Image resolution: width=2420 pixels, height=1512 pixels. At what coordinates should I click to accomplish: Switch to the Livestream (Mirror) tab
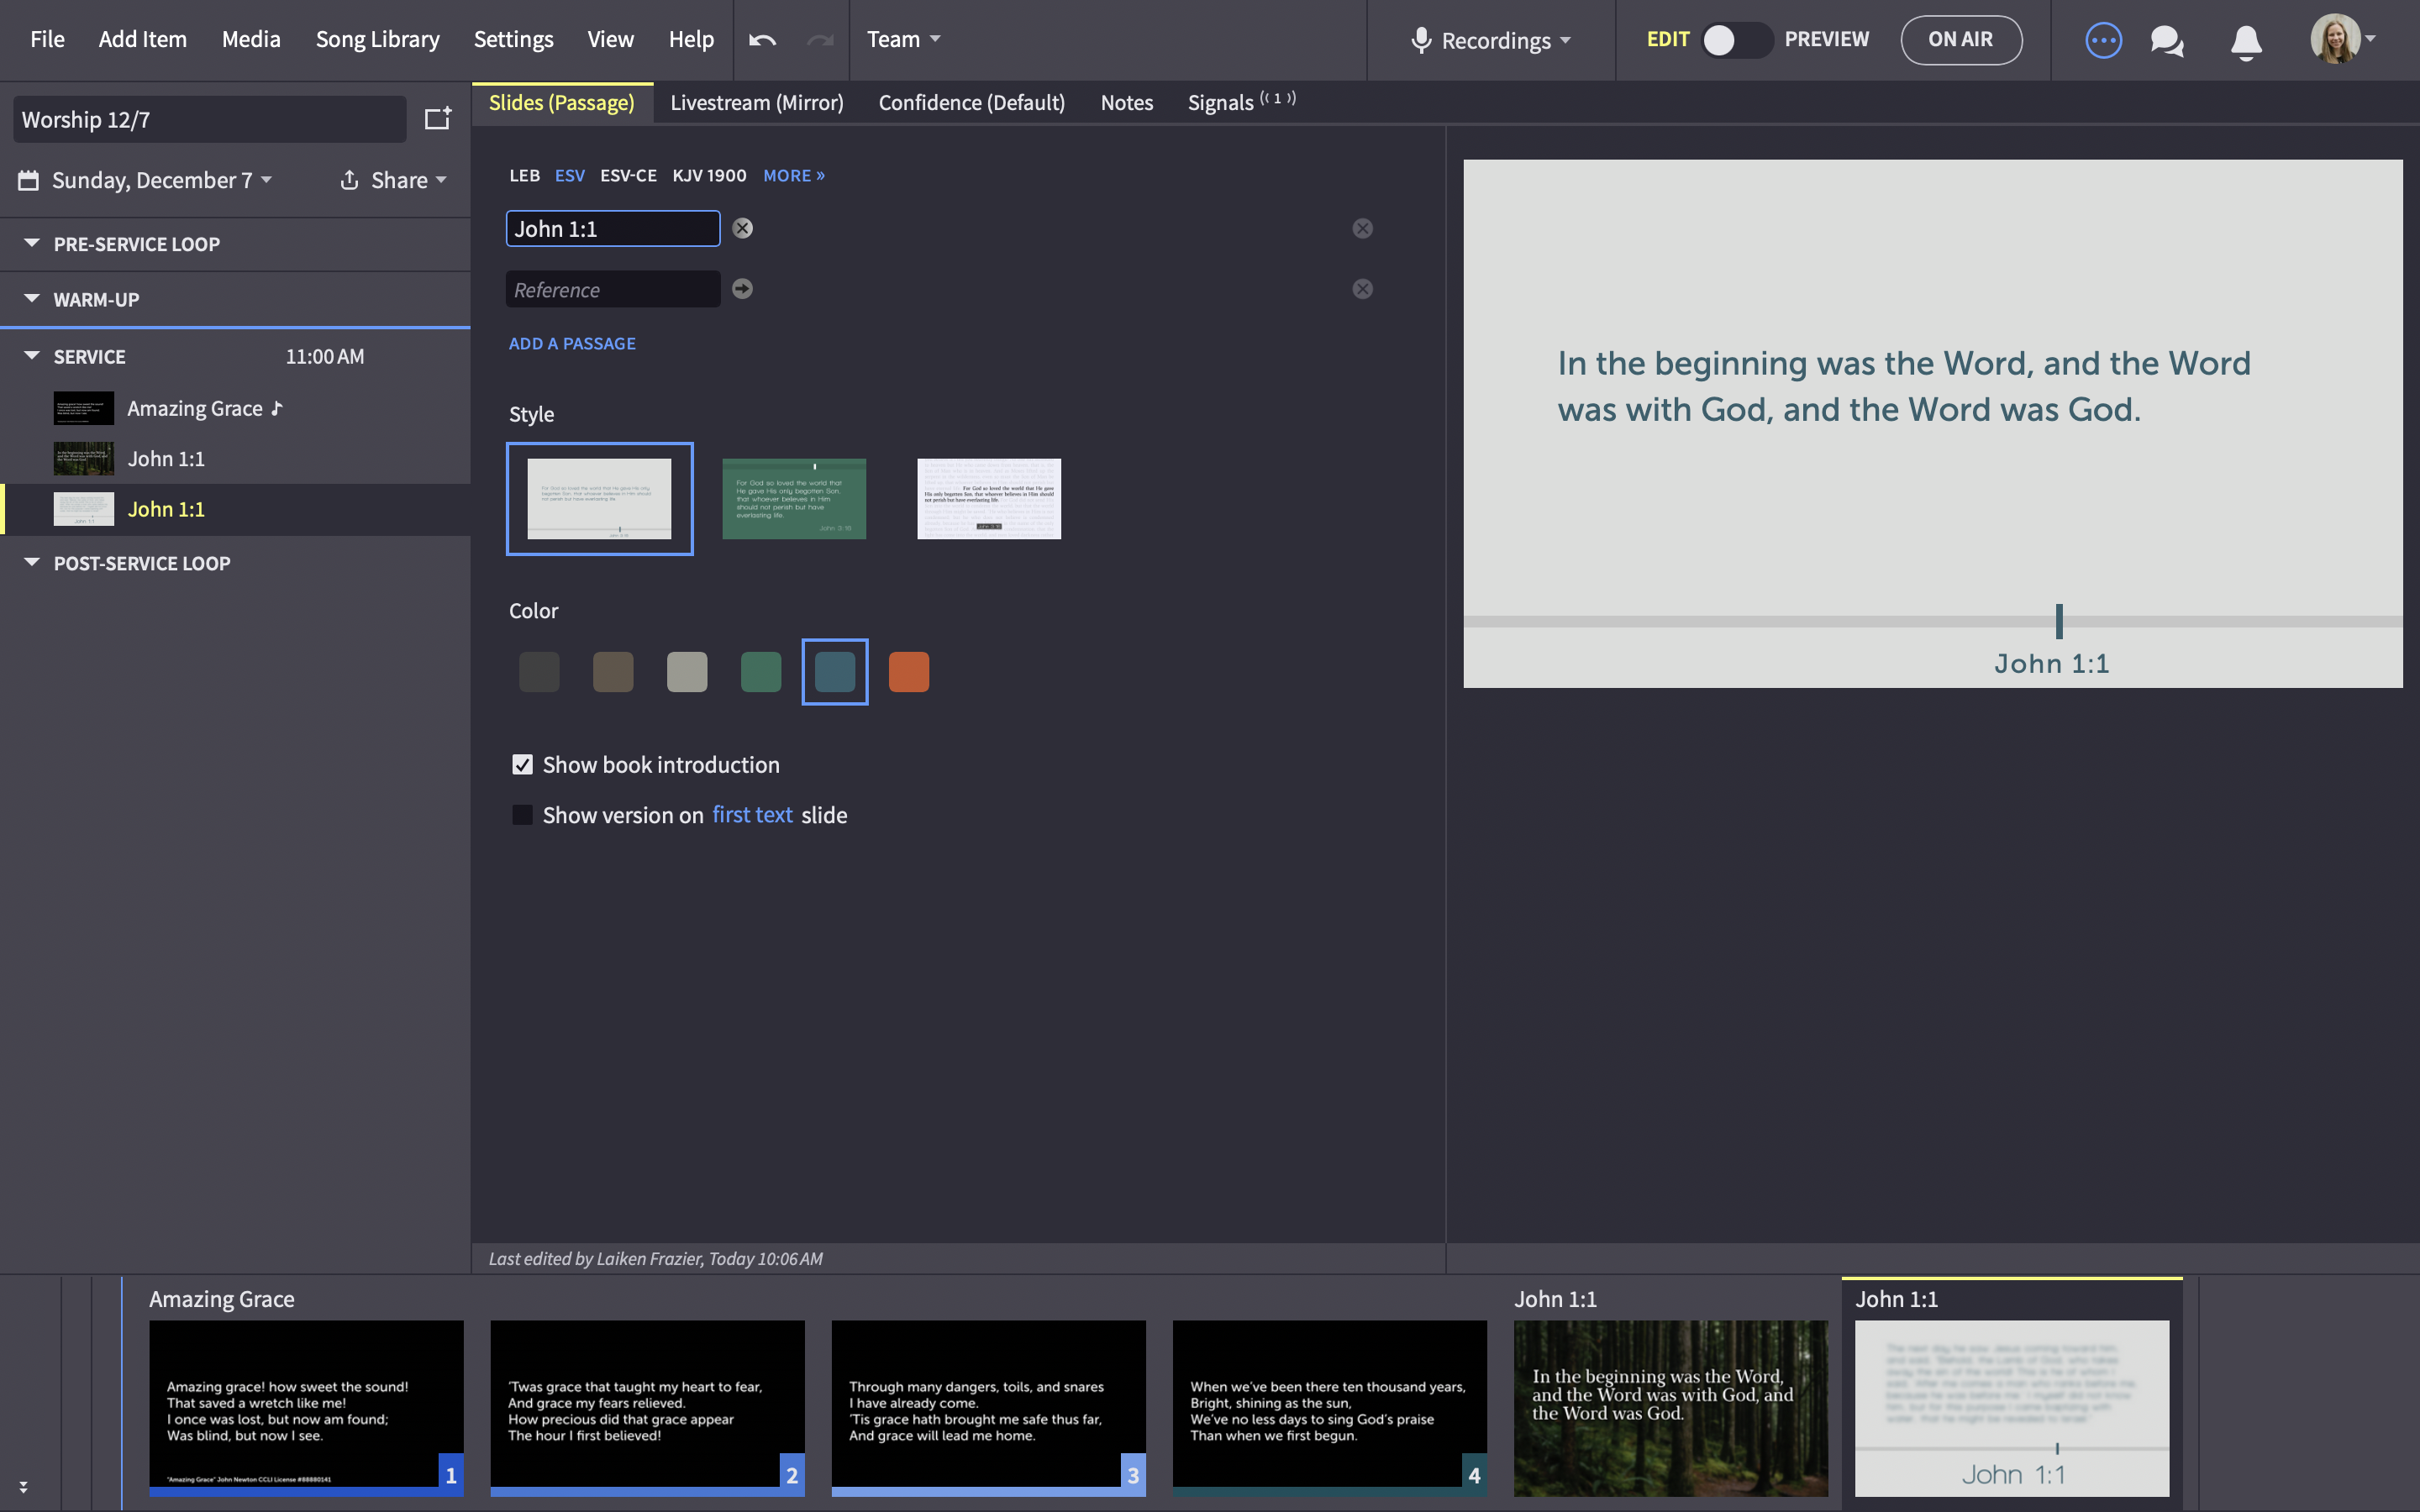pyautogui.click(x=757, y=103)
